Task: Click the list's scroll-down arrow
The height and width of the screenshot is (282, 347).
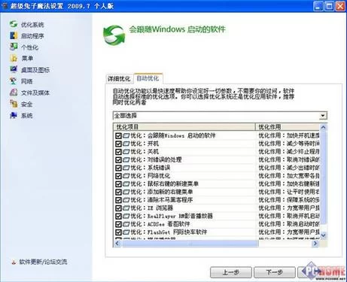Action: 323,235
